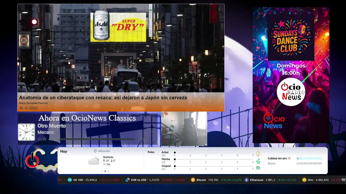Click the Albacete location name
Screen dimensions: 346x194
click(x=104, y=151)
